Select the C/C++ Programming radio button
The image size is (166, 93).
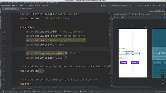(x=120, y=52)
